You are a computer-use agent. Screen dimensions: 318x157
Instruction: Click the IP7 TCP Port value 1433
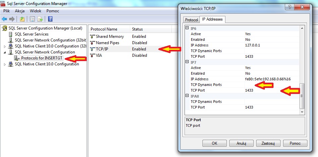click(x=272, y=90)
